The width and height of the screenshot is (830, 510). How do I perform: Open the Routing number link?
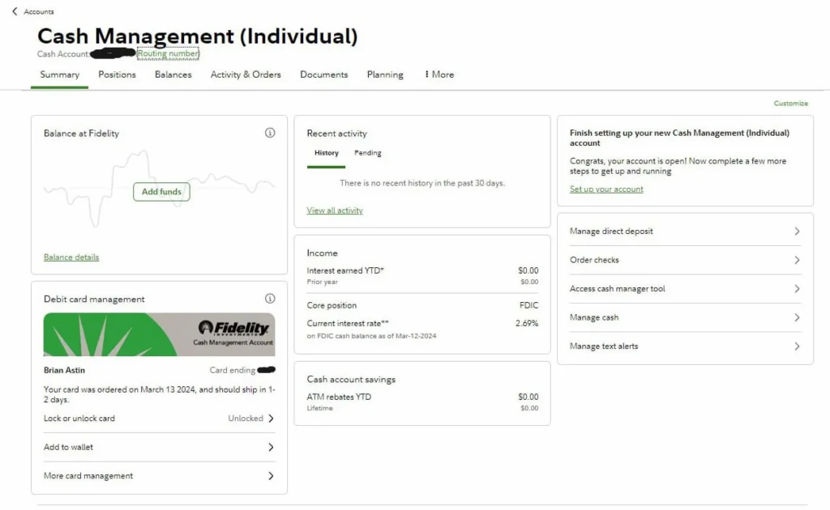click(169, 53)
